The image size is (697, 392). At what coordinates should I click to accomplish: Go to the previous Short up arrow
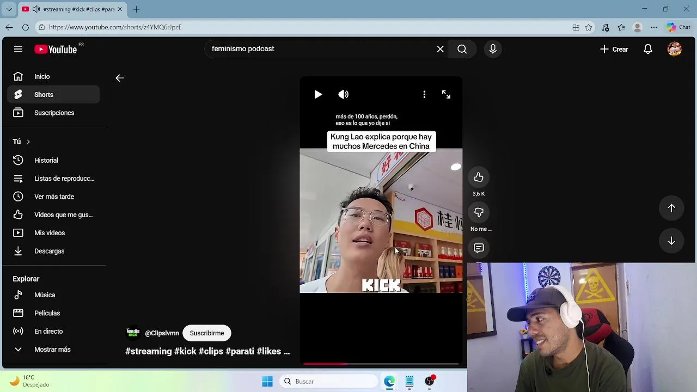pos(671,208)
